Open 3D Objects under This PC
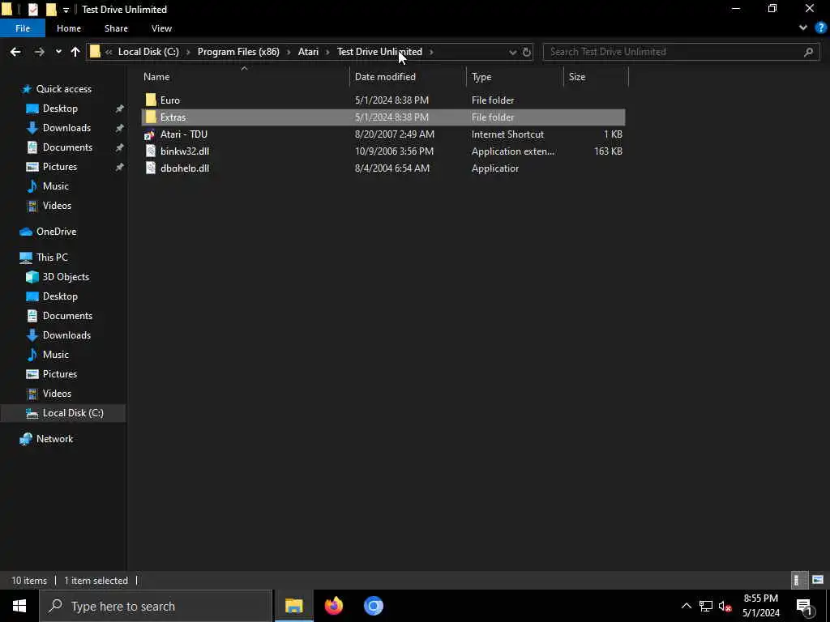The image size is (830, 622). (x=66, y=277)
